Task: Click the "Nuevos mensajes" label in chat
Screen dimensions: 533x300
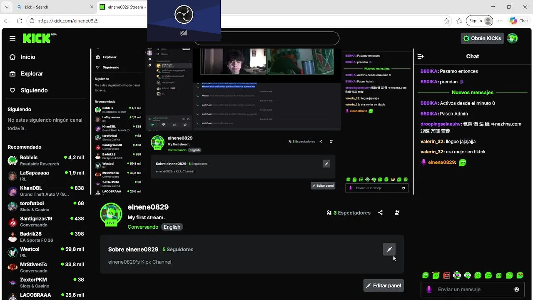Action: pos(473,92)
